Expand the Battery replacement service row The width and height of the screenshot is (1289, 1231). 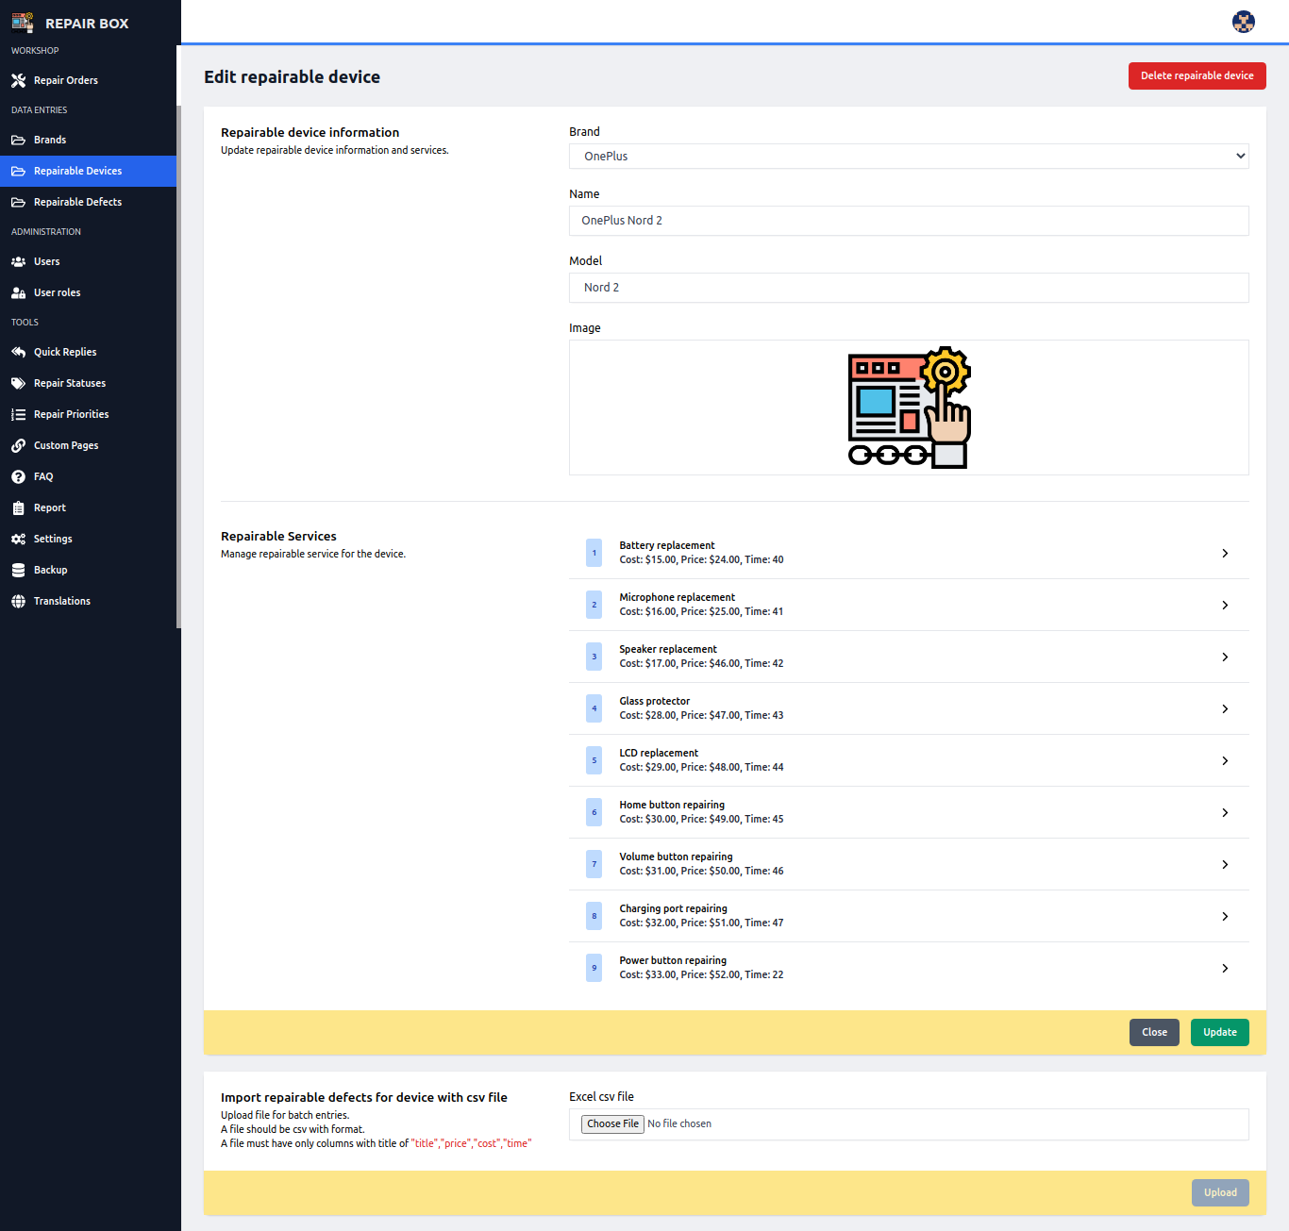point(908,553)
